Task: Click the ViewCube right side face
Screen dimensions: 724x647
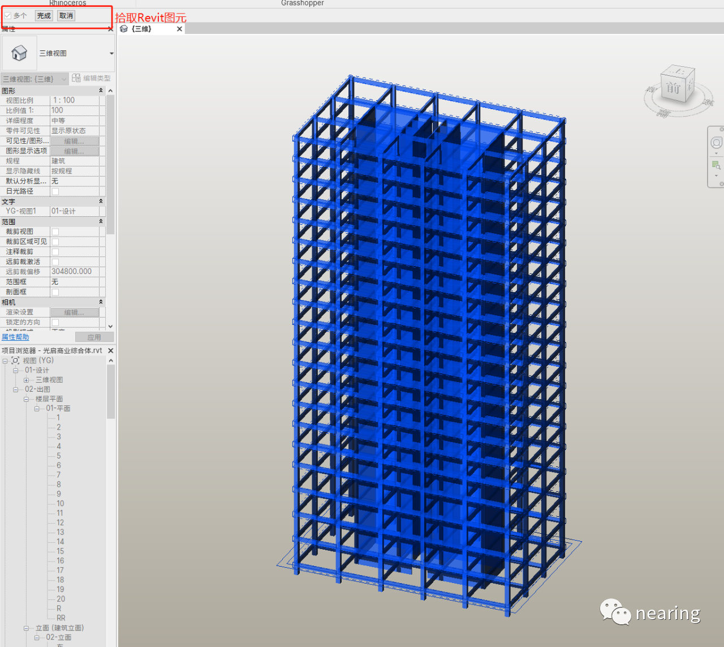Action: pyautogui.click(x=690, y=85)
